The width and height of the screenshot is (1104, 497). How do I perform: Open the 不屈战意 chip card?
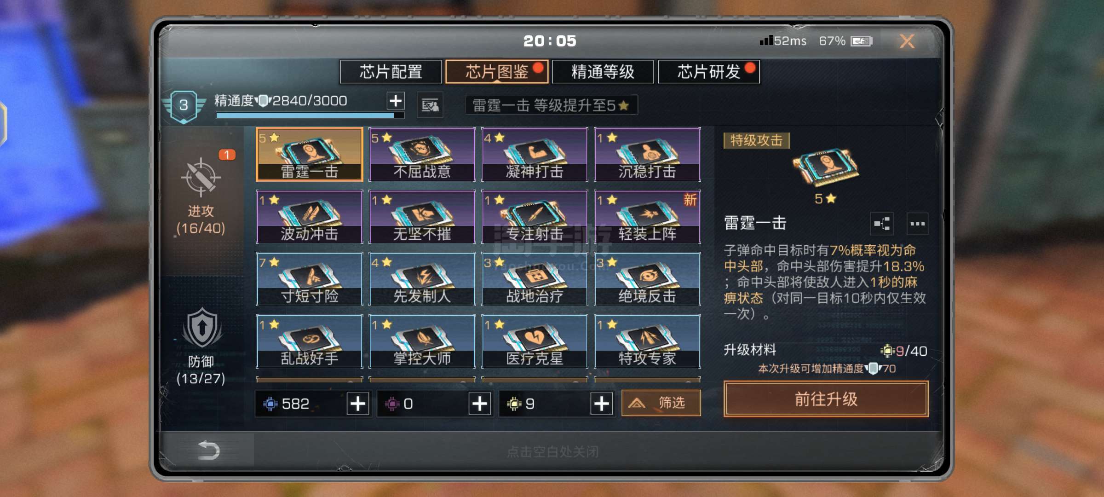pyautogui.click(x=422, y=155)
